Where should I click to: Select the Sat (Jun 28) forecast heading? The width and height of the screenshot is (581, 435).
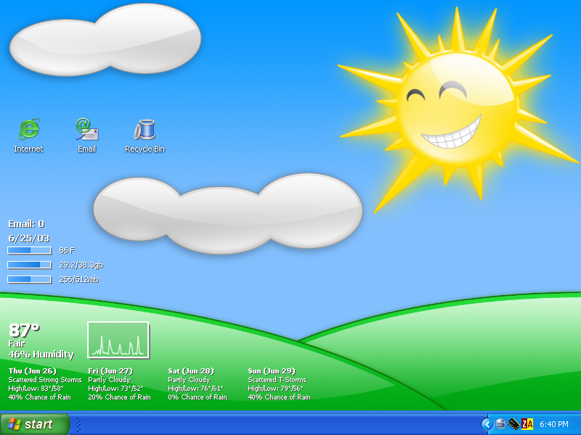191,371
